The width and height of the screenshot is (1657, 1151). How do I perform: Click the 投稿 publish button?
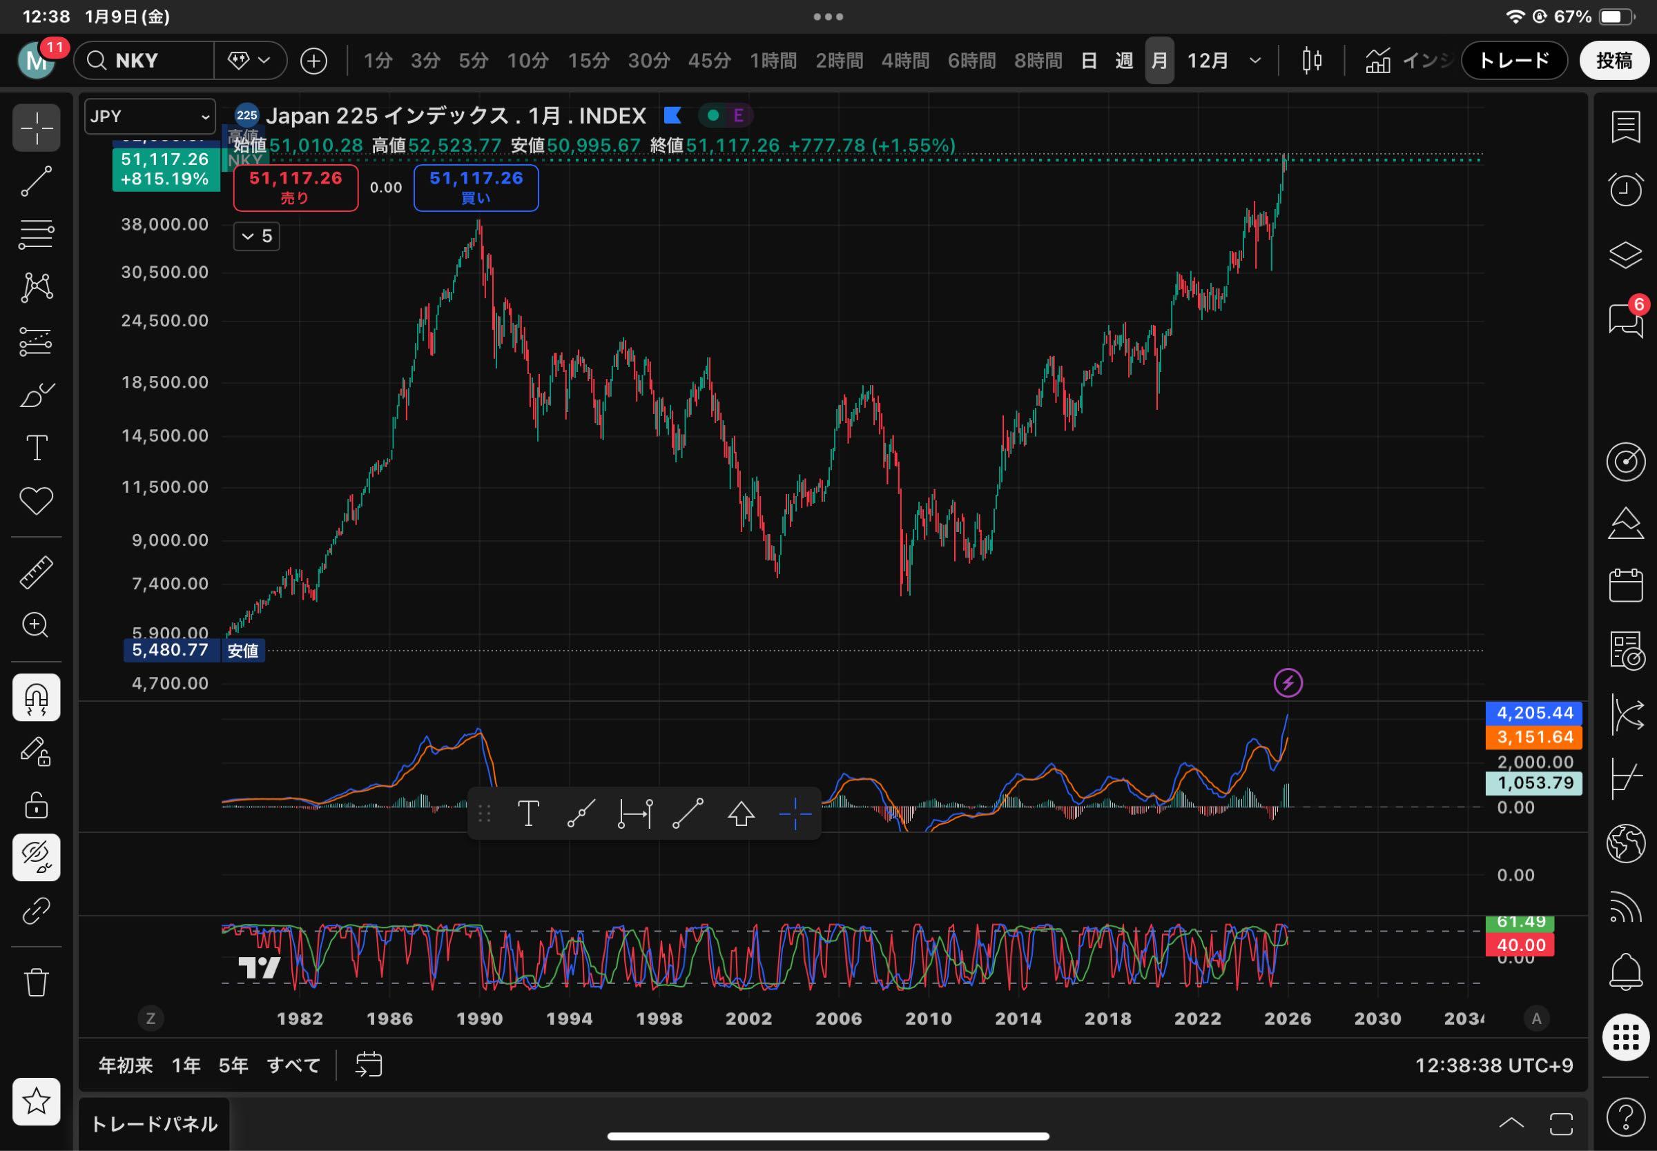(x=1614, y=61)
